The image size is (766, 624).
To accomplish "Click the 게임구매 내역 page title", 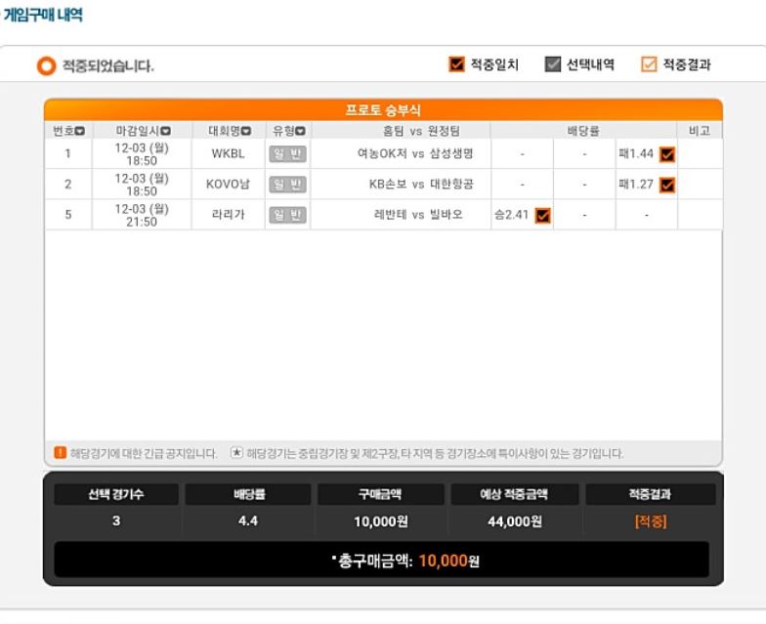I will (43, 14).
